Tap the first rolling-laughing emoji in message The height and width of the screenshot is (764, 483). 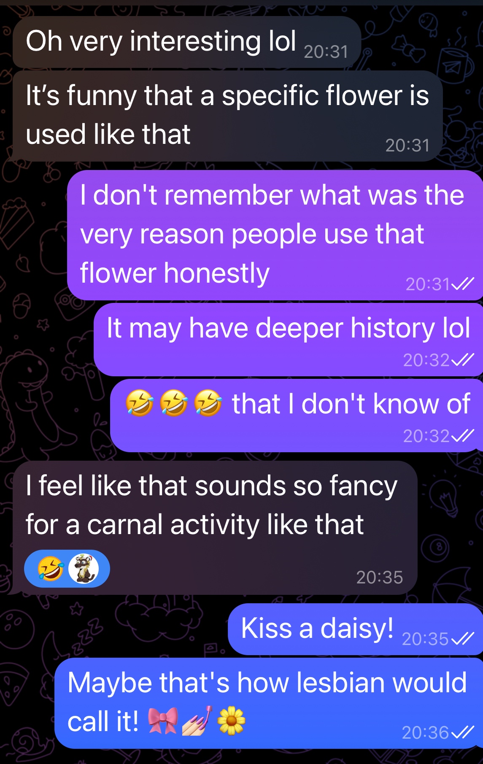[140, 402]
